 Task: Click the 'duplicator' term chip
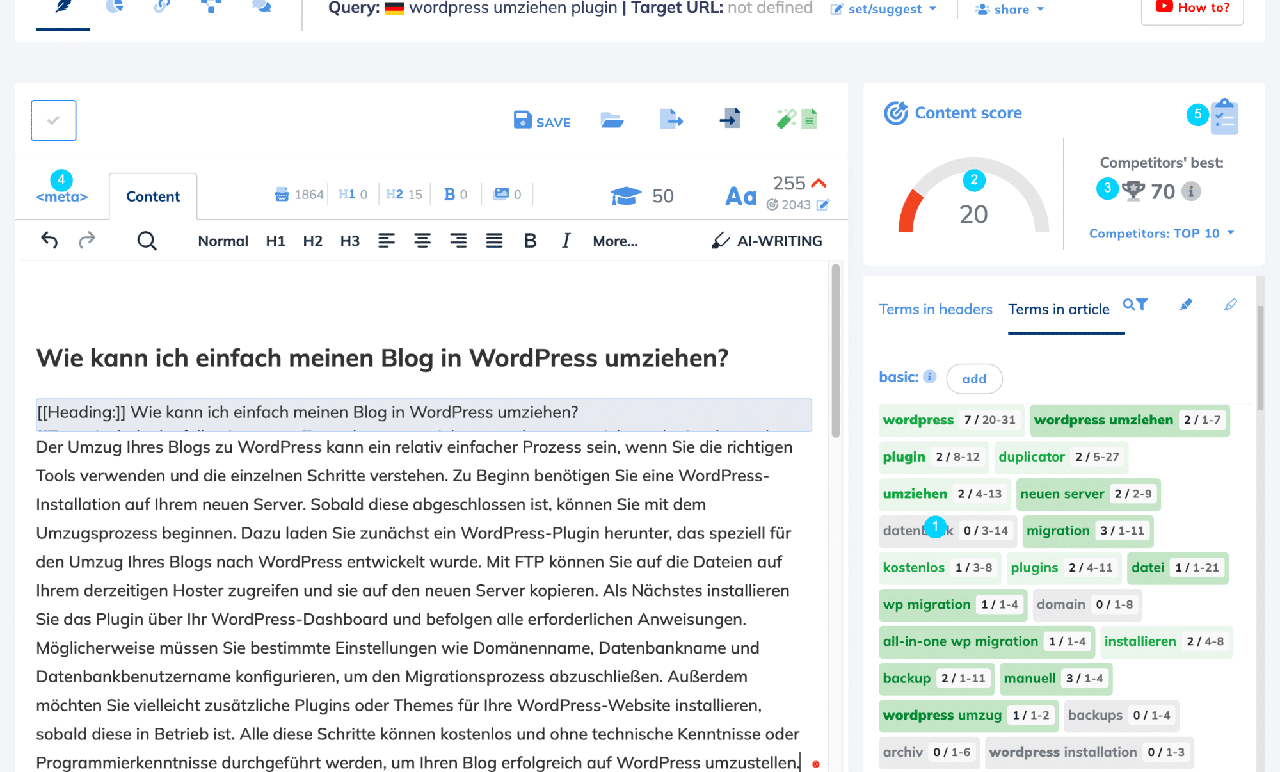[x=1060, y=457]
